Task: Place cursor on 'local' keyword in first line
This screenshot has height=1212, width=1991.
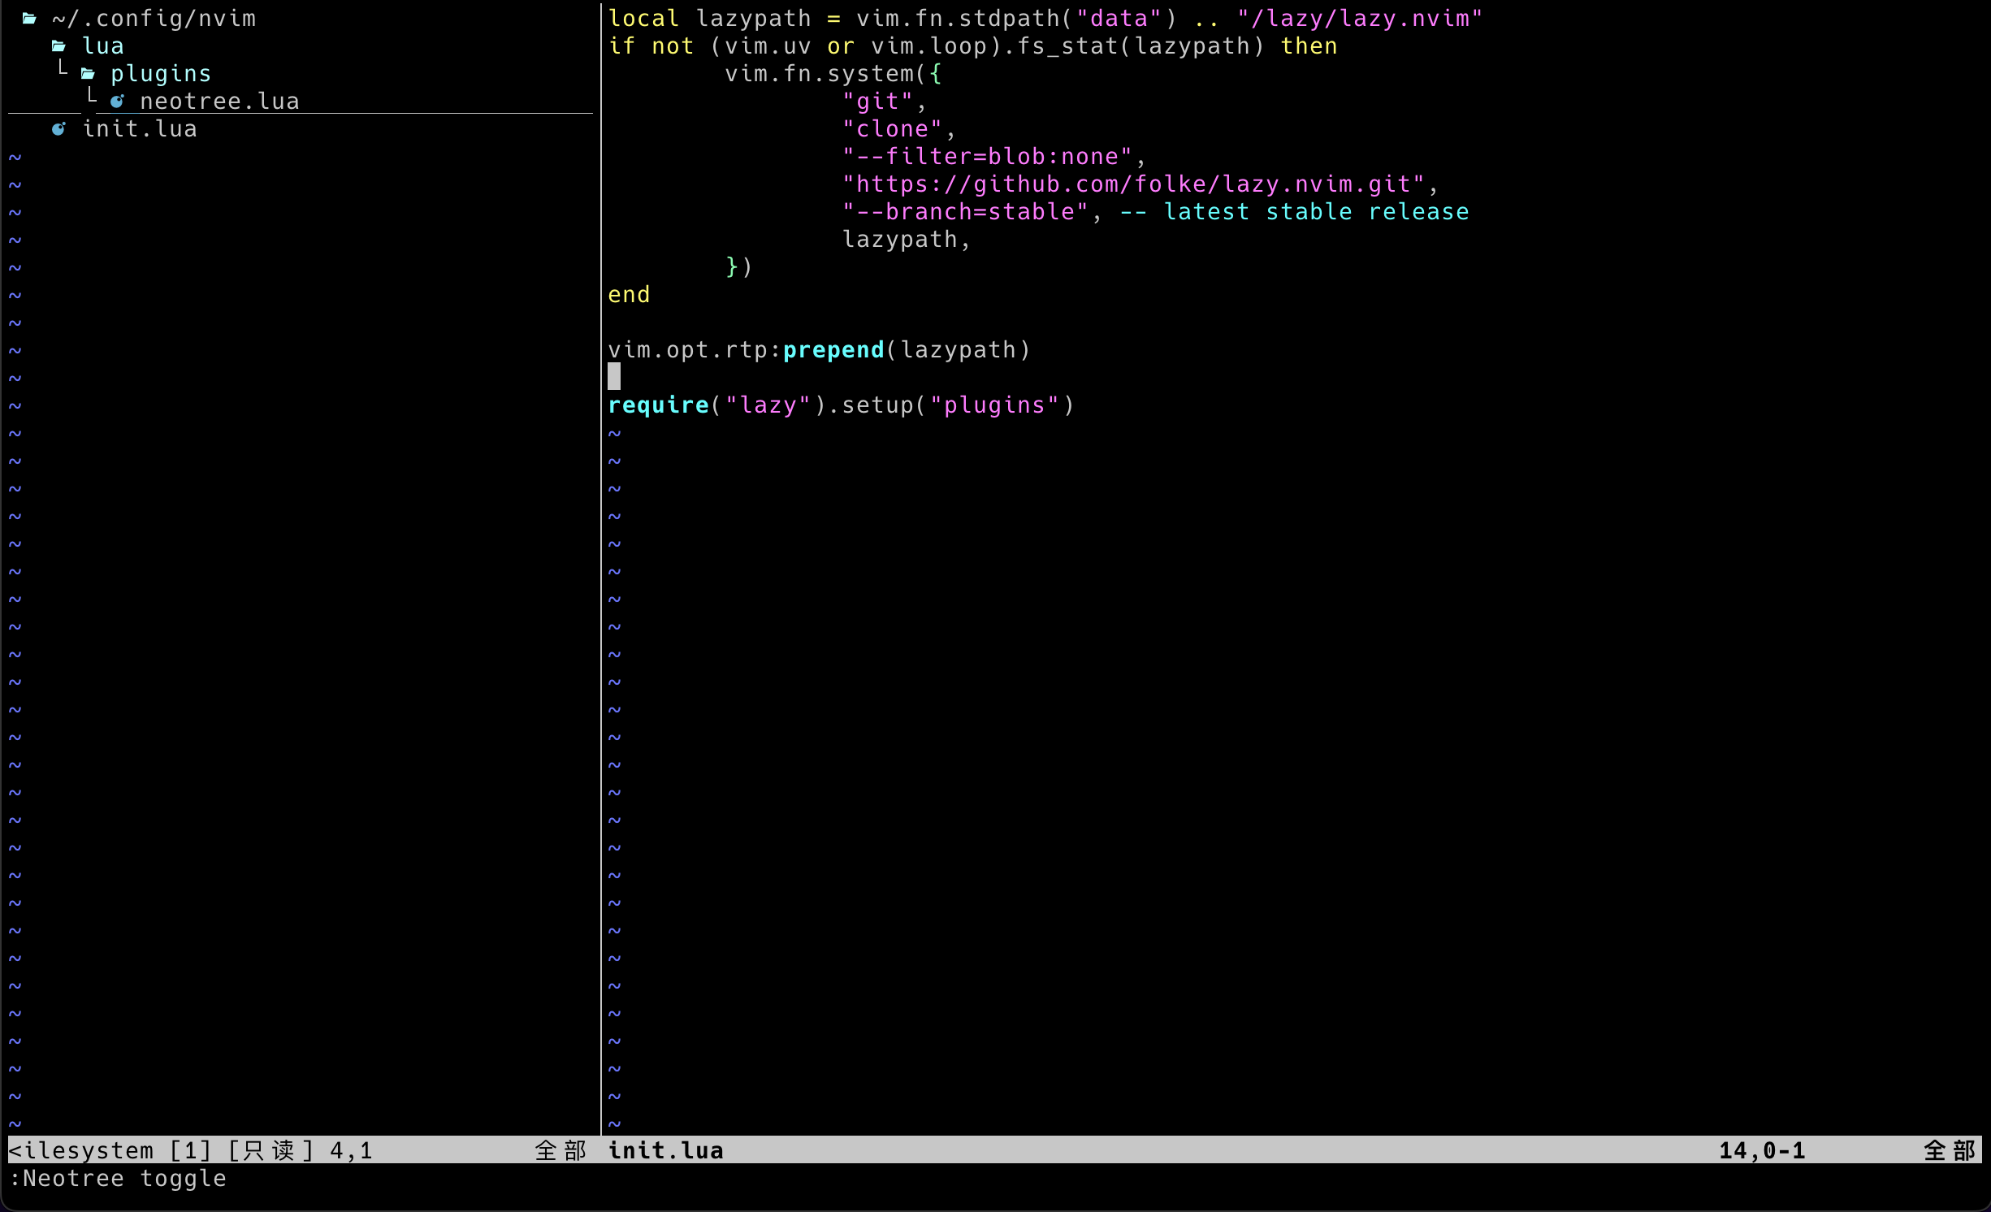Action: (643, 19)
